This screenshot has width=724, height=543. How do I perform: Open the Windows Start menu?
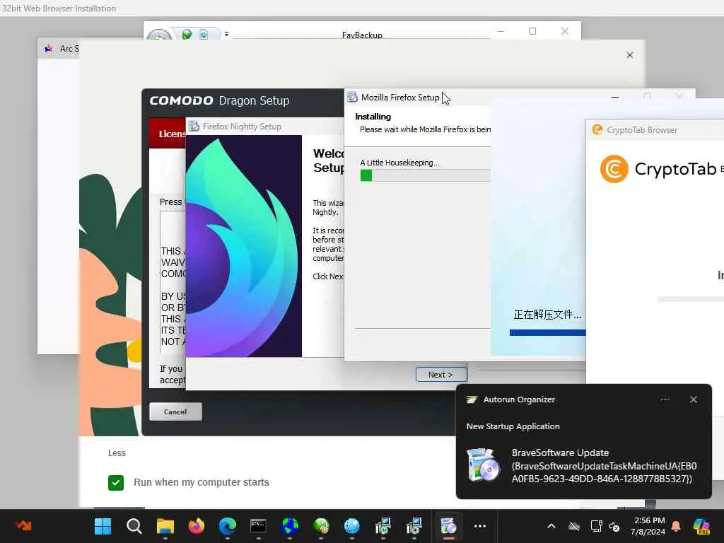pos(103,526)
